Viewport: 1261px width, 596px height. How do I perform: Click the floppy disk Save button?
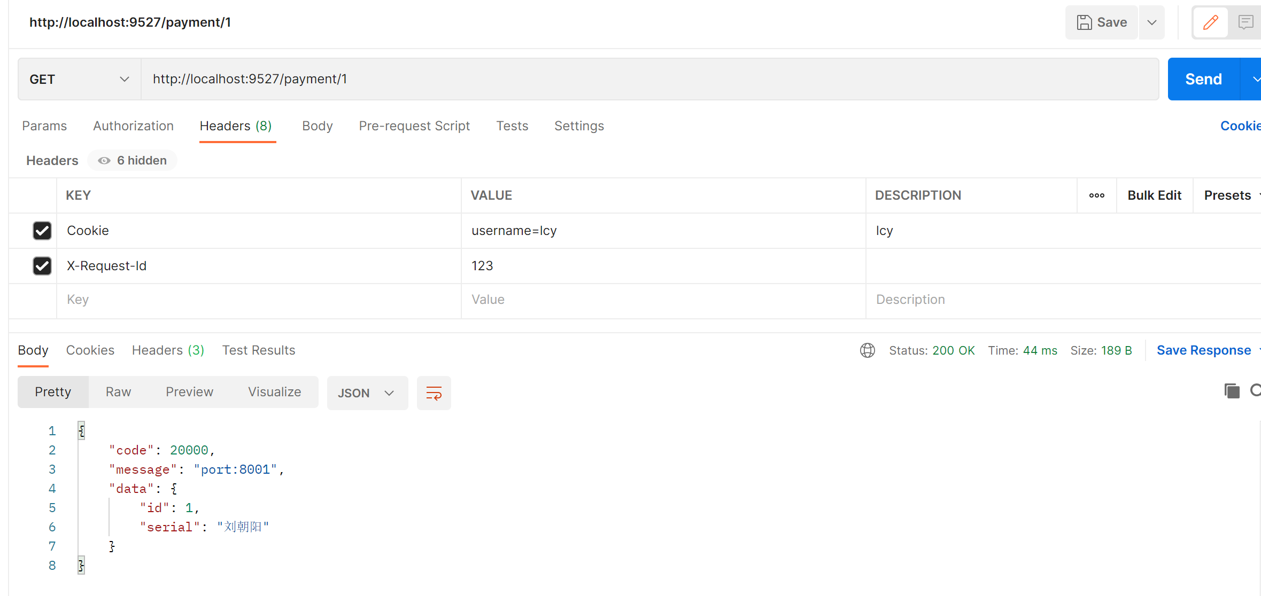point(1102,22)
